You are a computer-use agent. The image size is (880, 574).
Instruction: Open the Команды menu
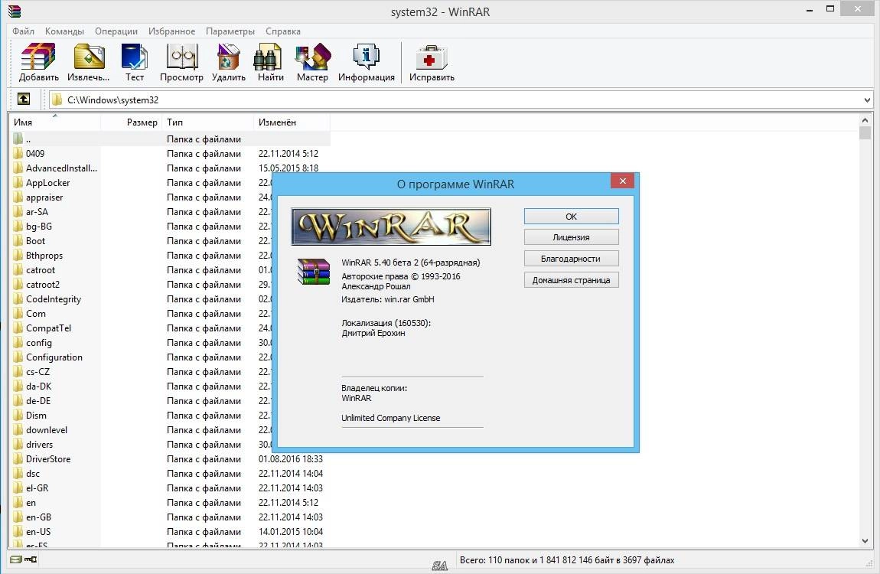coord(64,31)
